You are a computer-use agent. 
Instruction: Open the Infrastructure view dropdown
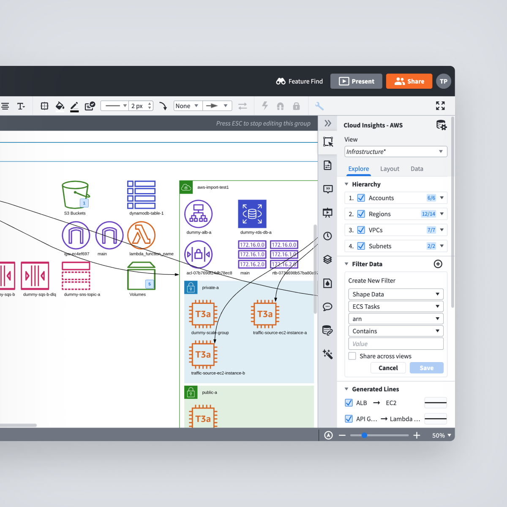click(395, 151)
